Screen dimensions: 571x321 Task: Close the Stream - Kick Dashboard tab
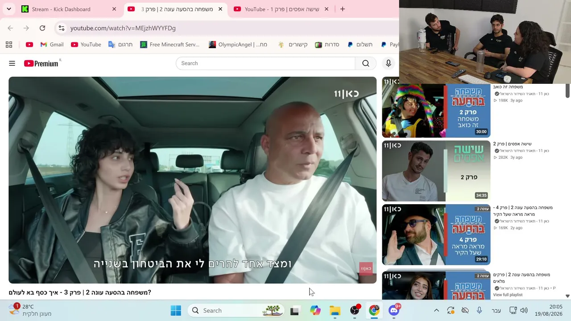114,9
